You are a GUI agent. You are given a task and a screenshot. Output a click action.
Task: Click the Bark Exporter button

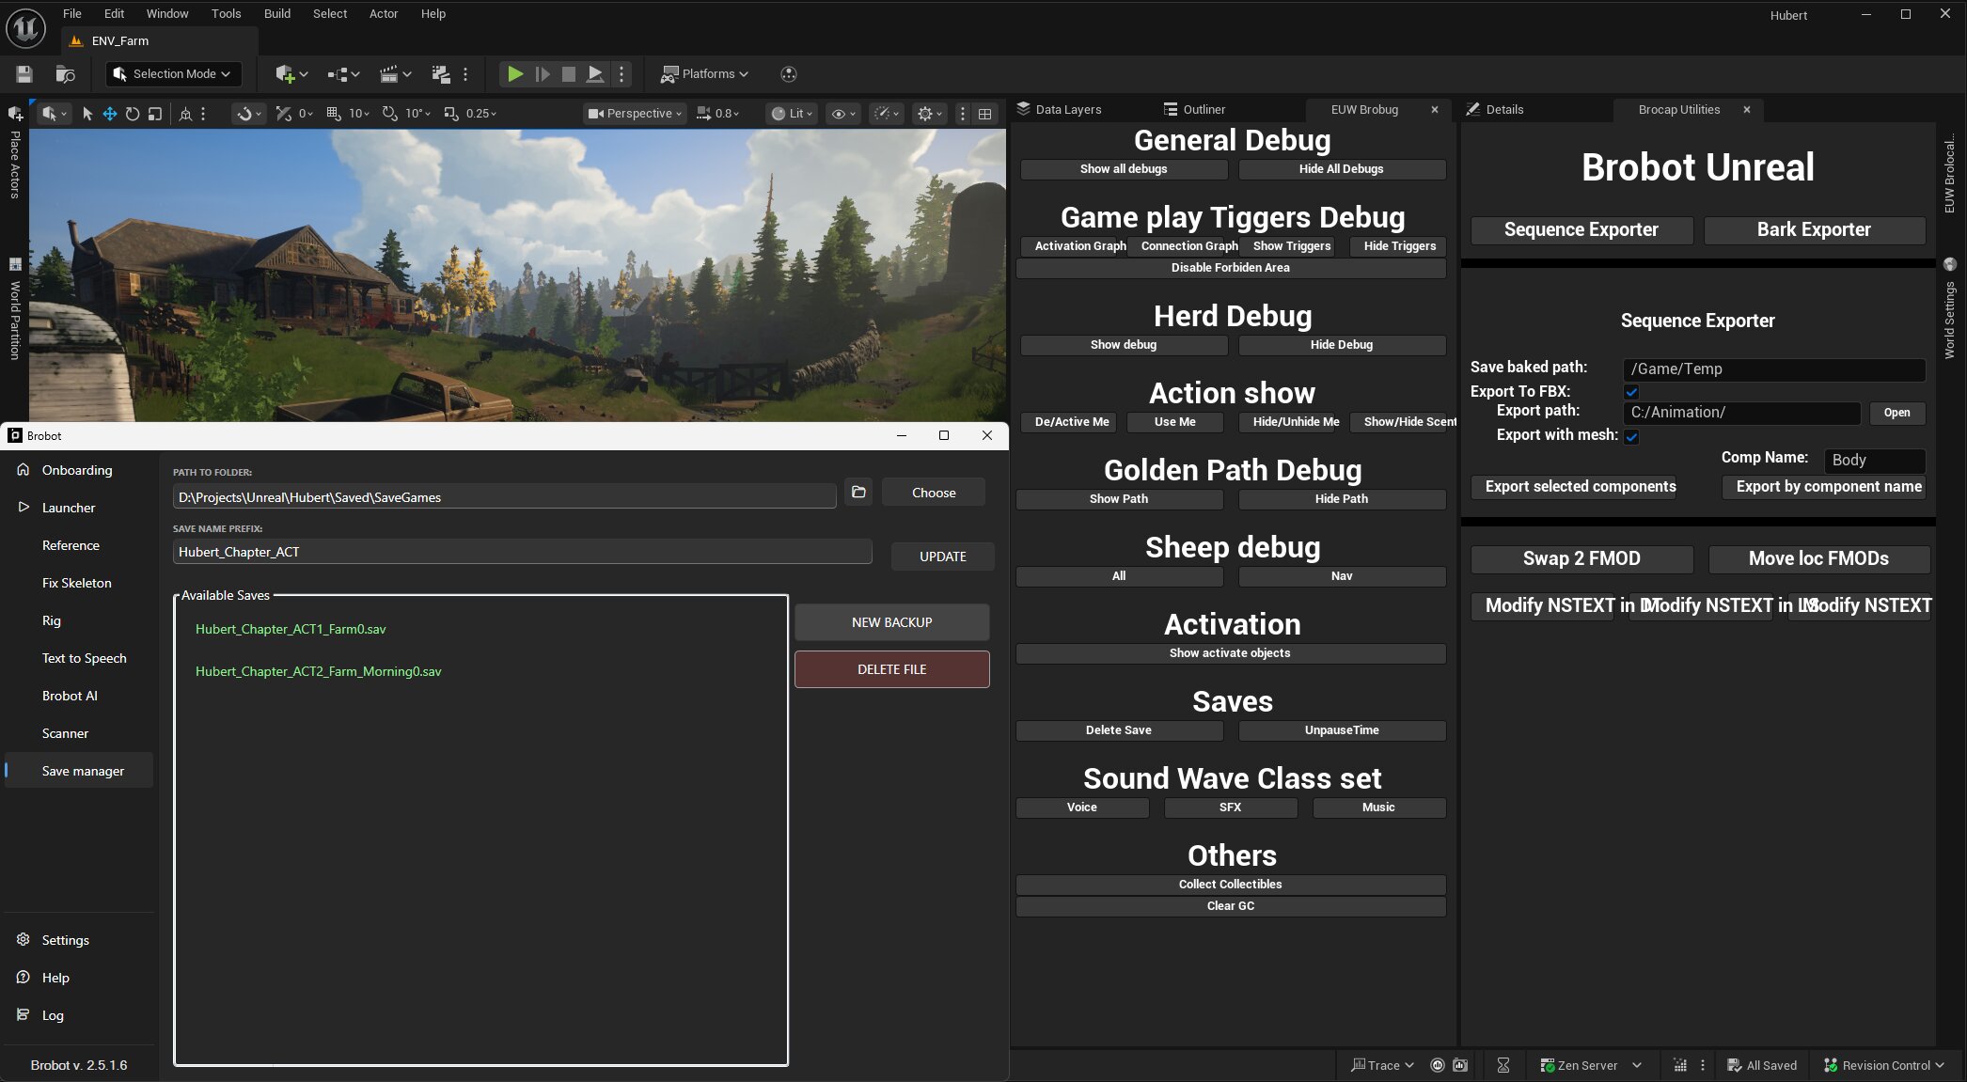point(1814,230)
